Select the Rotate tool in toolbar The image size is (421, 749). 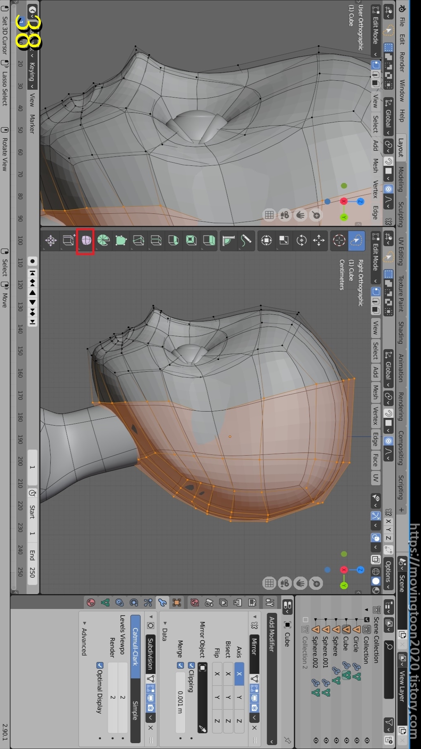coord(301,240)
